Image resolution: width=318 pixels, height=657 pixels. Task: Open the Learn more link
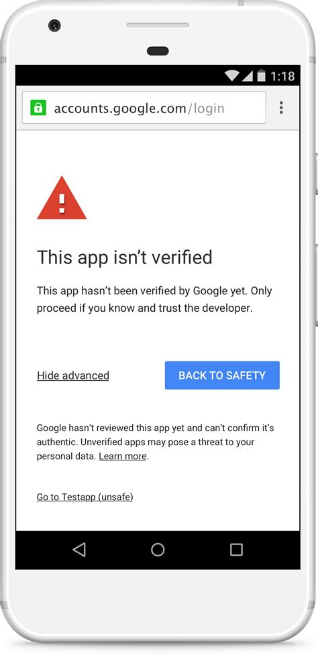pyautogui.click(x=123, y=457)
